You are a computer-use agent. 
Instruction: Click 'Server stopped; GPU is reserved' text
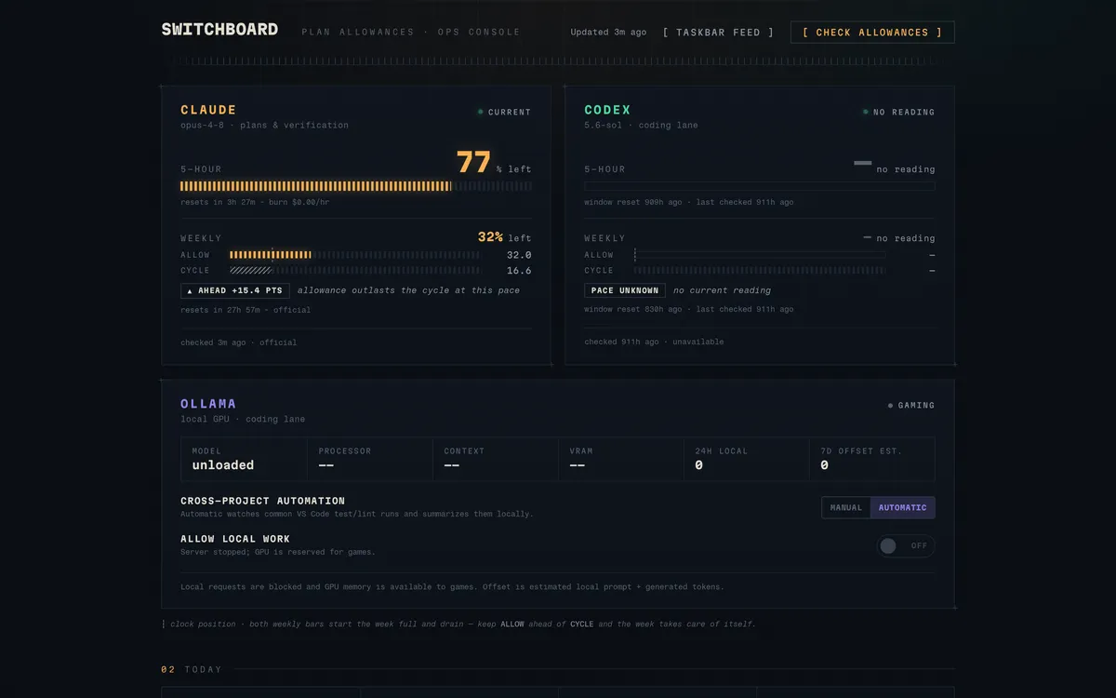(278, 552)
